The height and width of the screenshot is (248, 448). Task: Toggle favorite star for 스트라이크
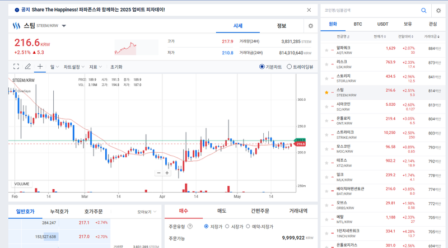(x=326, y=134)
